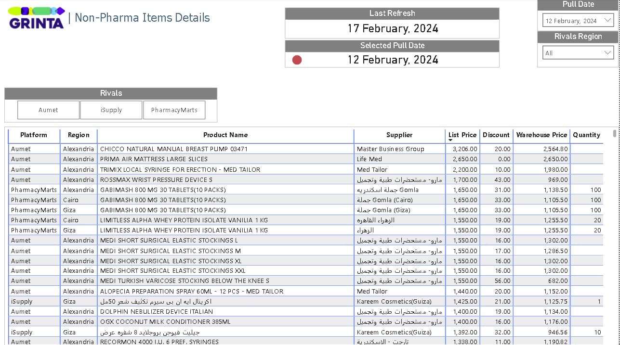Select the PharmacyMarts rival button
The image size is (620, 345).
click(174, 110)
